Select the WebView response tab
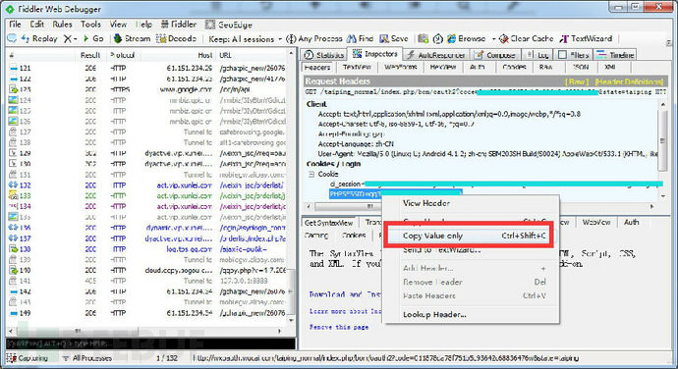Image resolution: width=678 pixels, height=369 pixels. [x=596, y=222]
